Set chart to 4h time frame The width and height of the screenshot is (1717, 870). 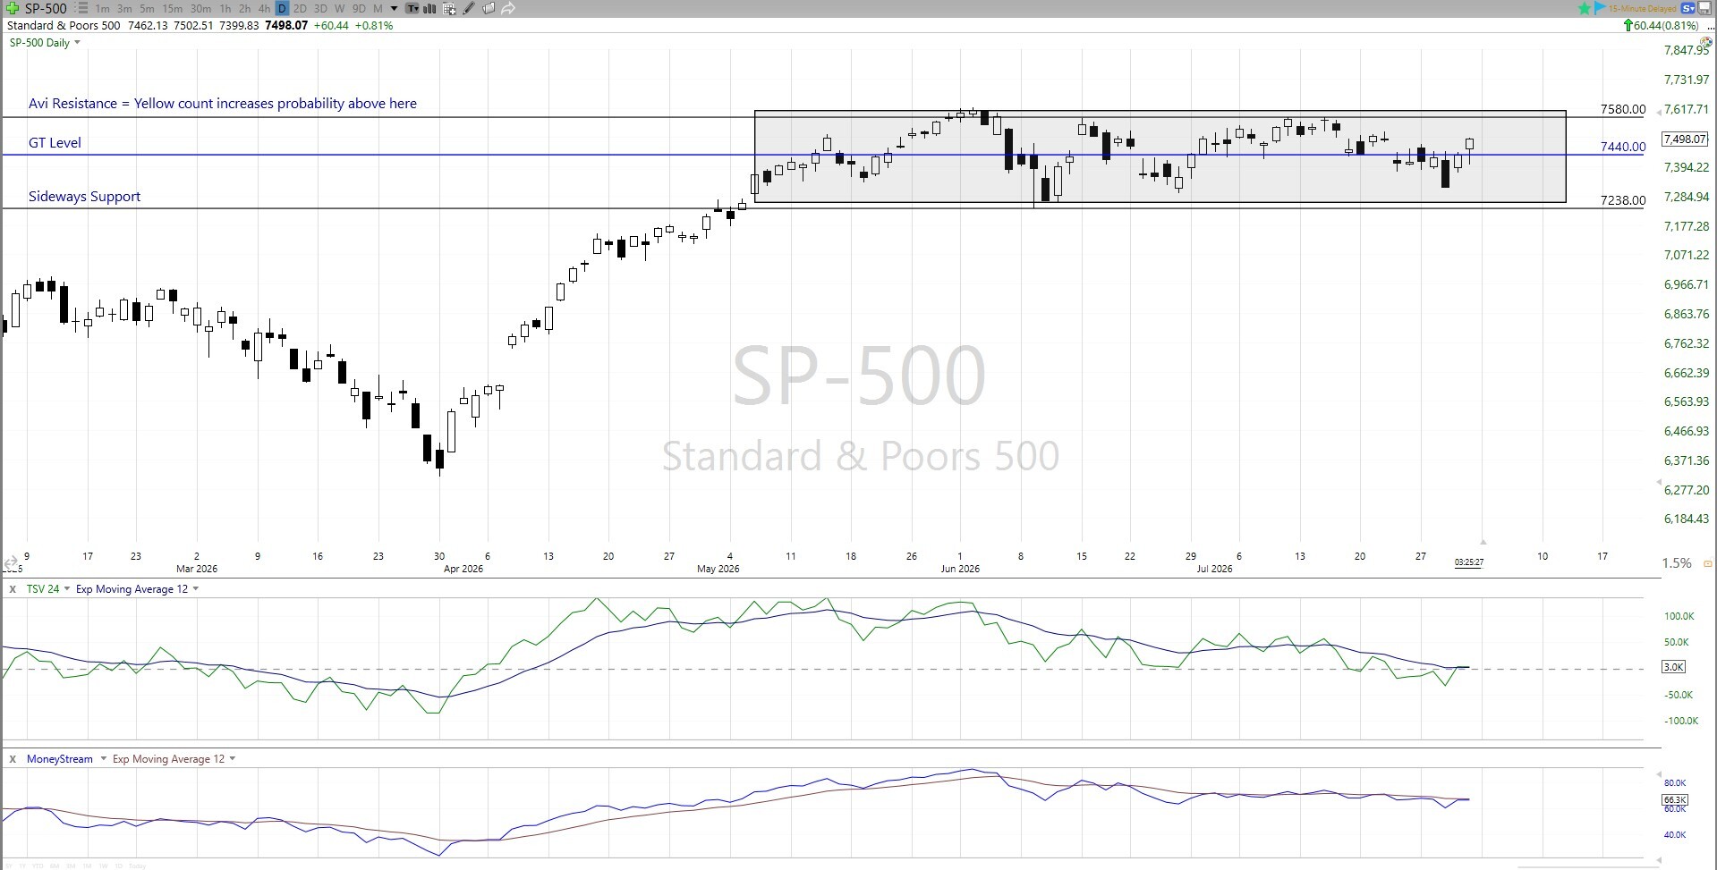click(x=264, y=9)
